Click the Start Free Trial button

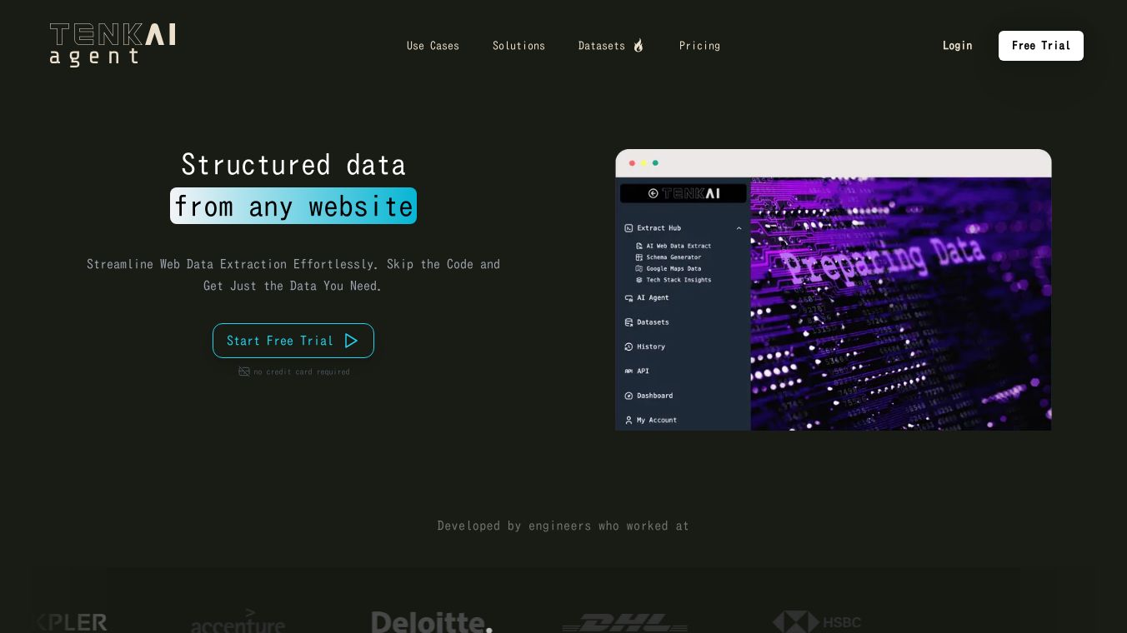pos(293,341)
